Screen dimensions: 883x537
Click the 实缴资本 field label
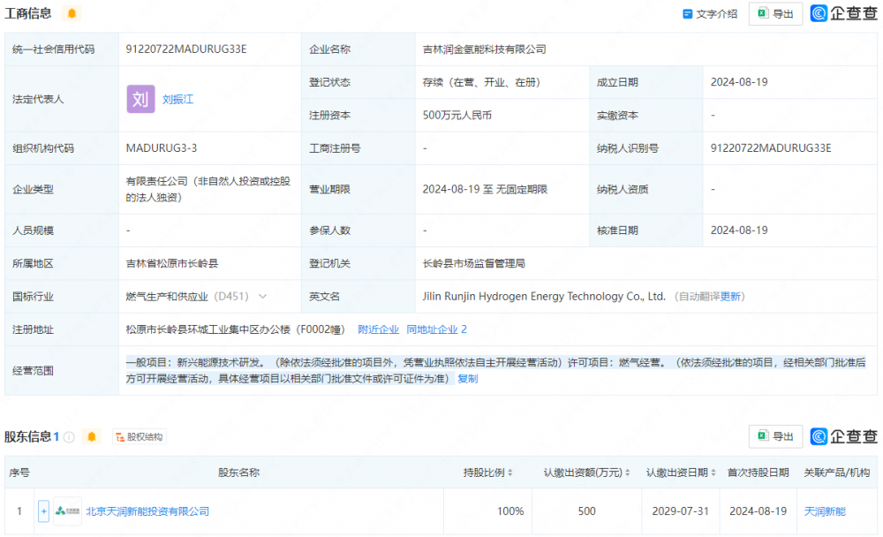[617, 116]
